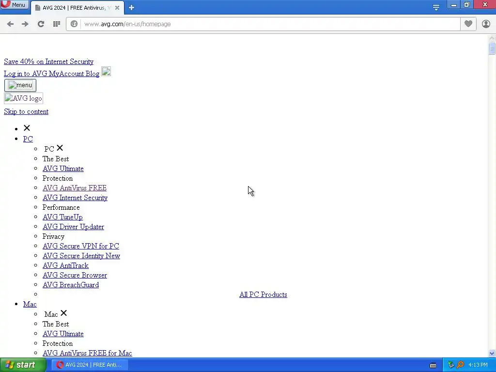
Task: Close the Mac submenu with X
Action: (63, 313)
